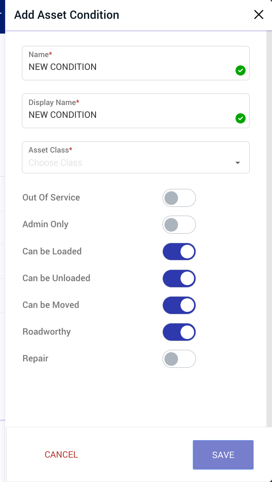272x482 pixels.
Task: Toggle off Can be Moved
Action: 179,305
